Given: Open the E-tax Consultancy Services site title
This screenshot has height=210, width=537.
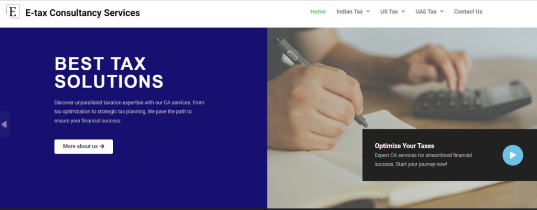Looking at the screenshot, I should pos(82,13).
